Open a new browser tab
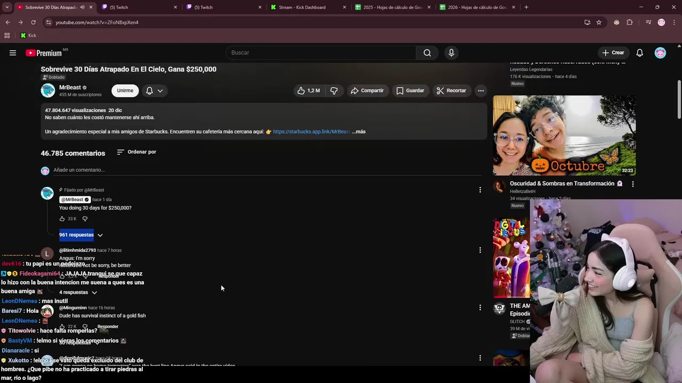The height and width of the screenshot is (383, 682). pos(526,7)
